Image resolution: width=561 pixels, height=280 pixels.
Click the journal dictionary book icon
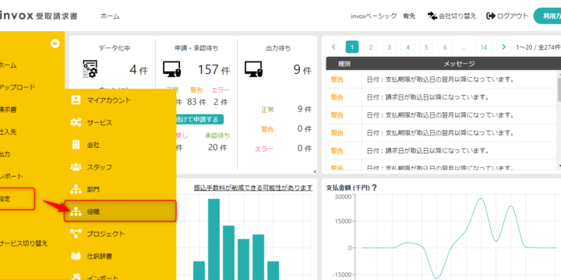[x=76, y=256]
